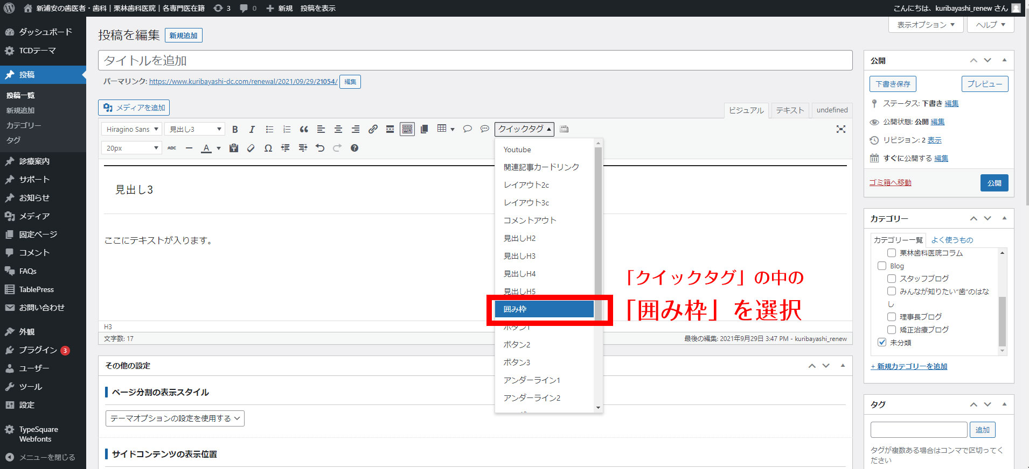Open the Hiragino Sans font family dropdown
1029x469 pixels.
click(131, 129)
